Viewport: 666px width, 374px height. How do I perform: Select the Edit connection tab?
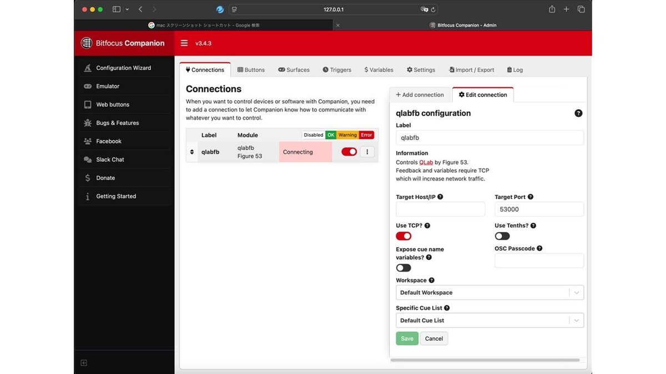click(x=483, y=95)
